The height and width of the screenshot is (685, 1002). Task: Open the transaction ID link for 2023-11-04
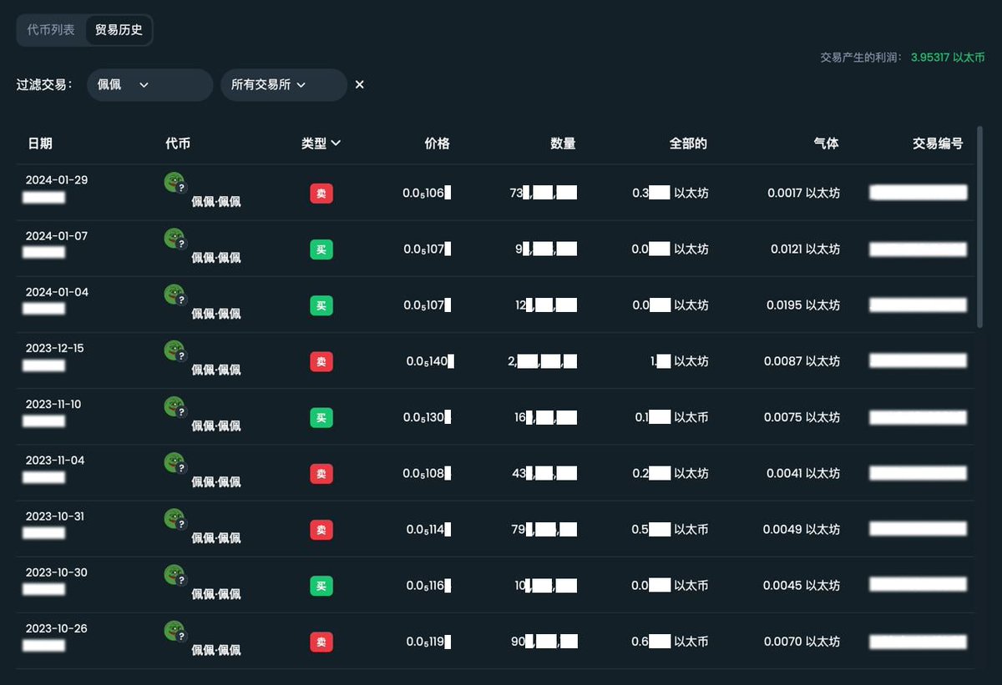(918, 472)
